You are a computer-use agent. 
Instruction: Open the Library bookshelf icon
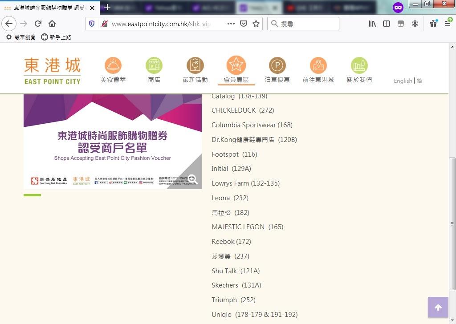[372, 24]
